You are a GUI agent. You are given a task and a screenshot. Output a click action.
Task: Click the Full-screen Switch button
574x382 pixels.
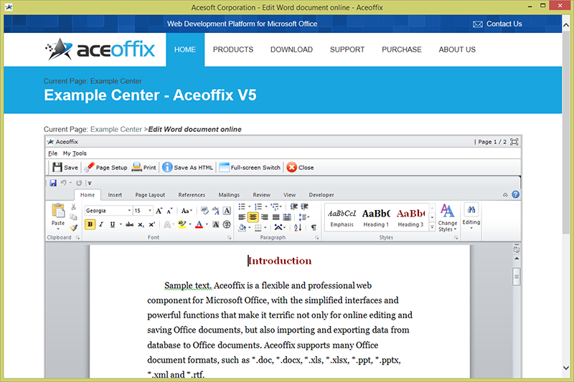(250, 168)
